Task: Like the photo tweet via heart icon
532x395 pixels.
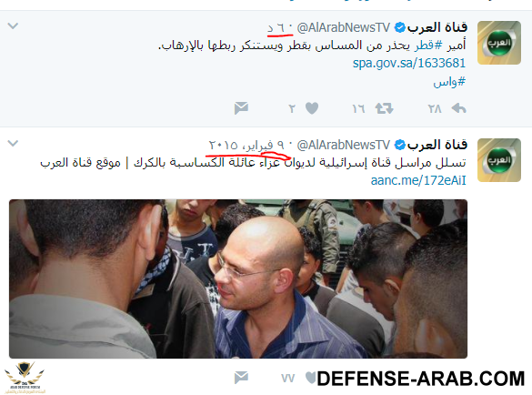Action: point(310,378)
